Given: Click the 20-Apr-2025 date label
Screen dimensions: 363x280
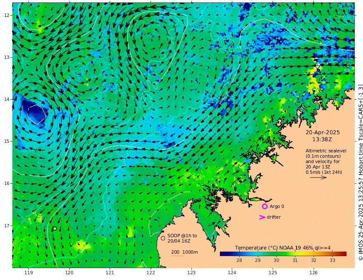Looking at the screenshot, I should (323, 133).
